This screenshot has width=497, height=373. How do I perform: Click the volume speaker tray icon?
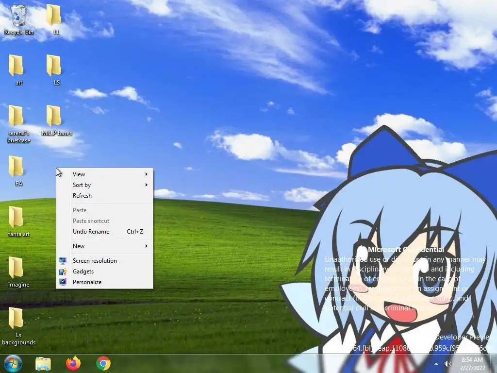tap(448, 364)
